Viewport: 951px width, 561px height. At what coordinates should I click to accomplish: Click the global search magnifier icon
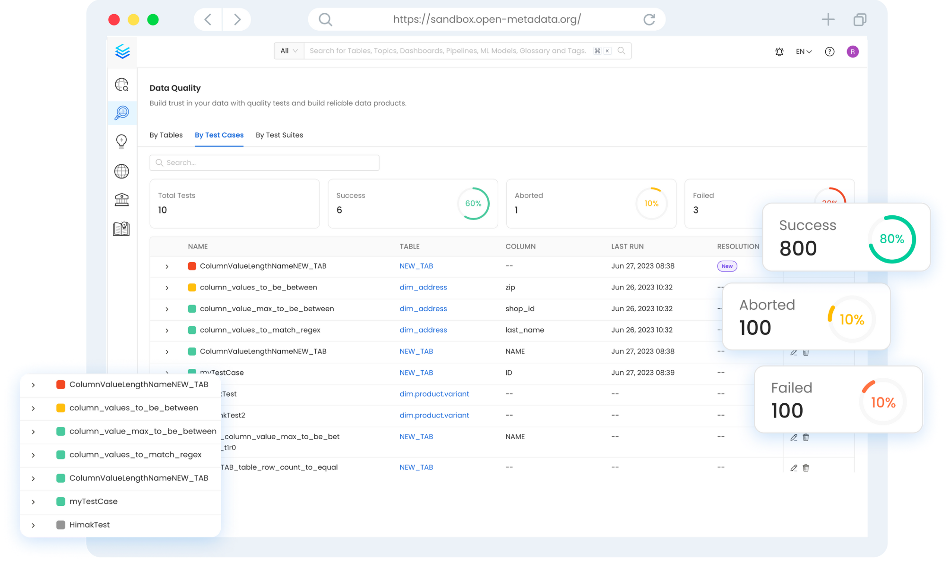click(621, 51)
